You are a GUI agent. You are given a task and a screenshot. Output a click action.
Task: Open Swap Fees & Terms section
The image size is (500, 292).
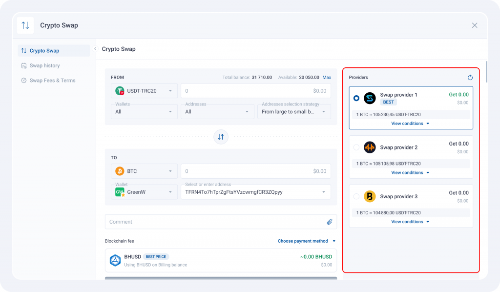click(x=52, y=81)
